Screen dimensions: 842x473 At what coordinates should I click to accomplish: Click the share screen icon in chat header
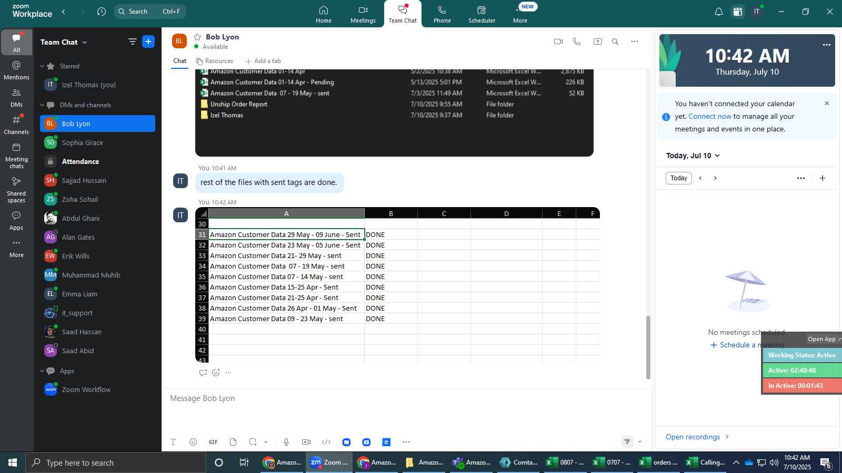pos(598,42)
